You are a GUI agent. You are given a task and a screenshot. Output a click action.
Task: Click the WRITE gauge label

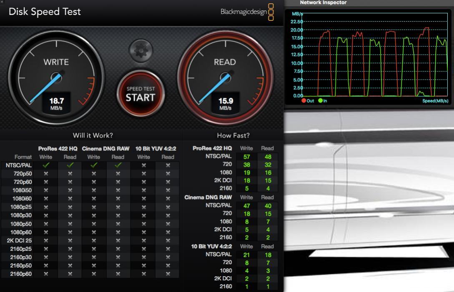(56, 62)
